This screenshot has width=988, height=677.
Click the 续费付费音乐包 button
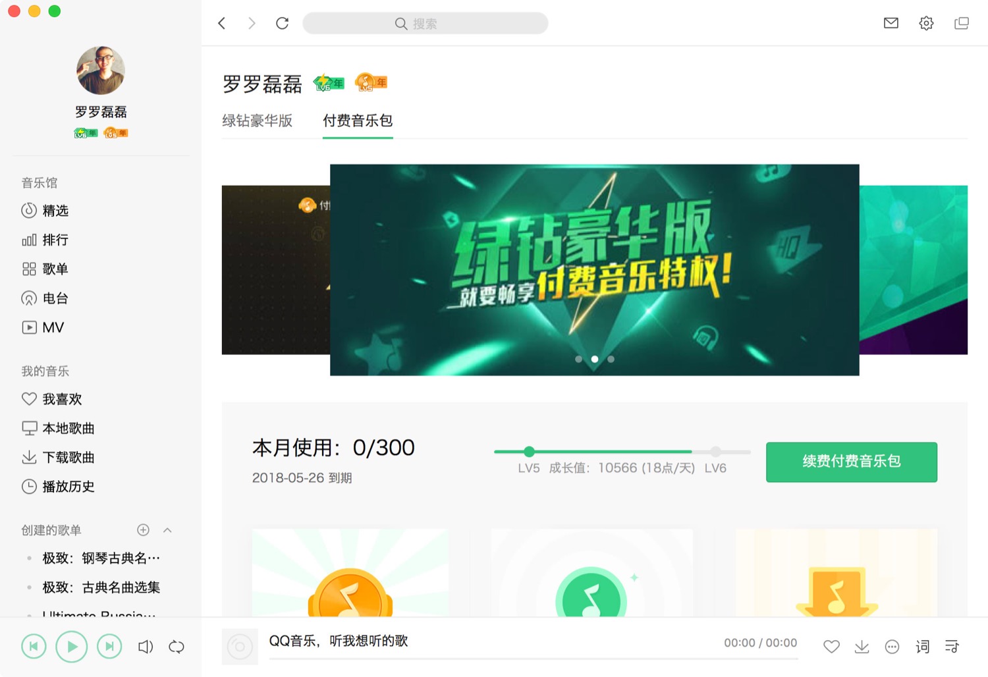[x=851, y=462]
